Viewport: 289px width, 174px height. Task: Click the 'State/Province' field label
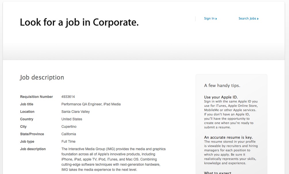pos(32,134)
